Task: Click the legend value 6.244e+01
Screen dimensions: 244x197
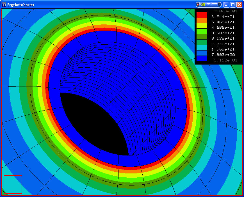Action: pyautogui.click(x=223, y=17)
